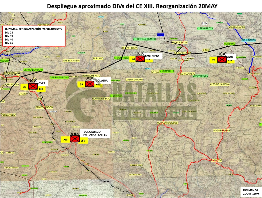
Task: Click the "JEM: CTE G. ROLLAN" line
Action: click(x=95, y=135)
